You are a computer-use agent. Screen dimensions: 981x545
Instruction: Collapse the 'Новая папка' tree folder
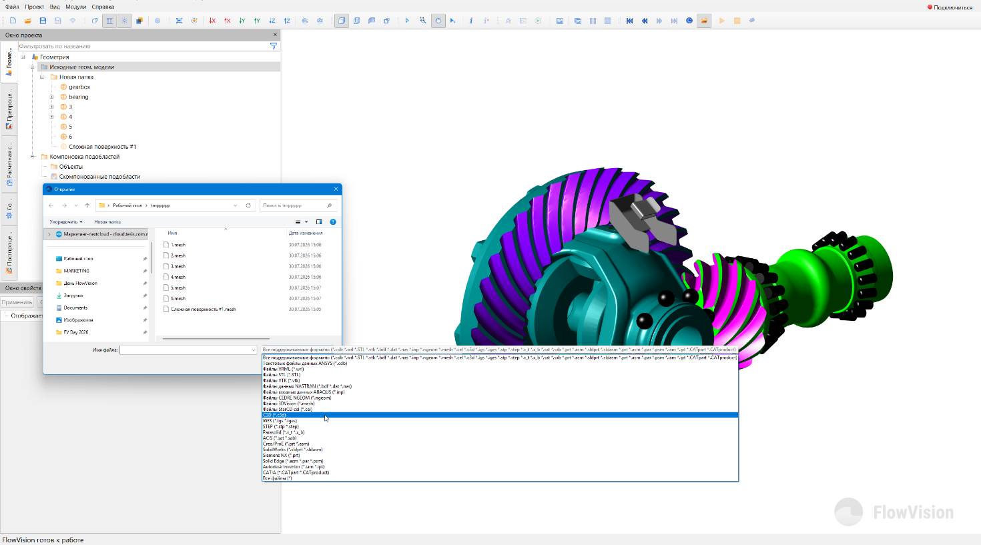pos(42,77)
